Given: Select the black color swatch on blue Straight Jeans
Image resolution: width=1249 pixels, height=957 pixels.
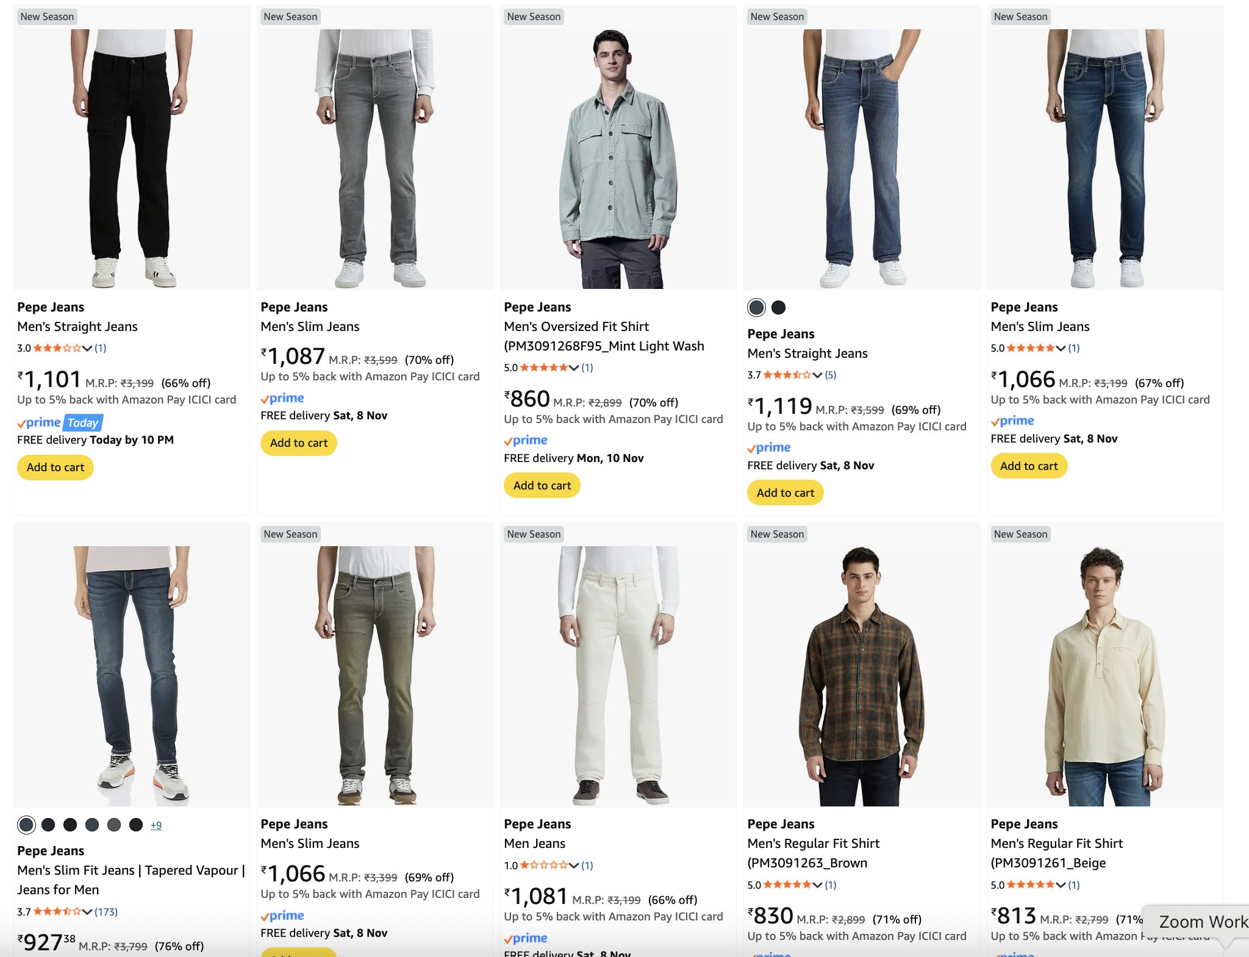Looking at the screenshot, I should [x=778, y=308].
